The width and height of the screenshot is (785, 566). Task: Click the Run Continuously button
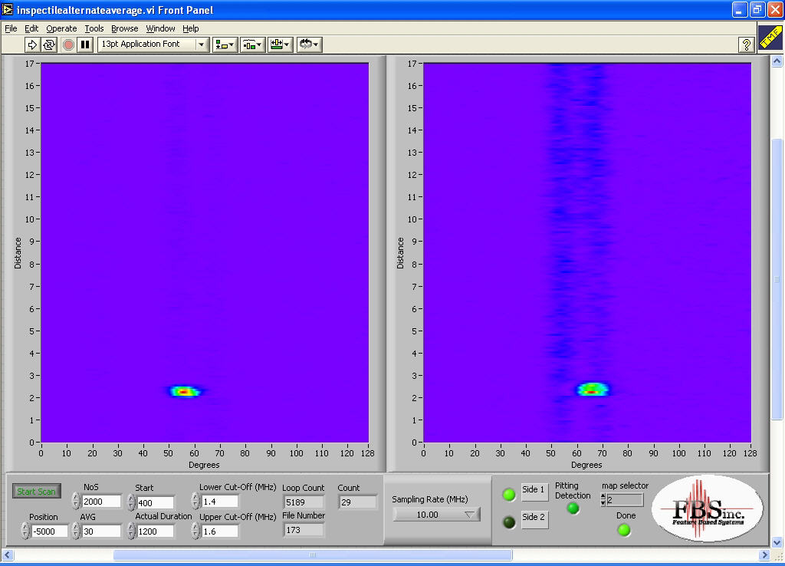point(49,44)
